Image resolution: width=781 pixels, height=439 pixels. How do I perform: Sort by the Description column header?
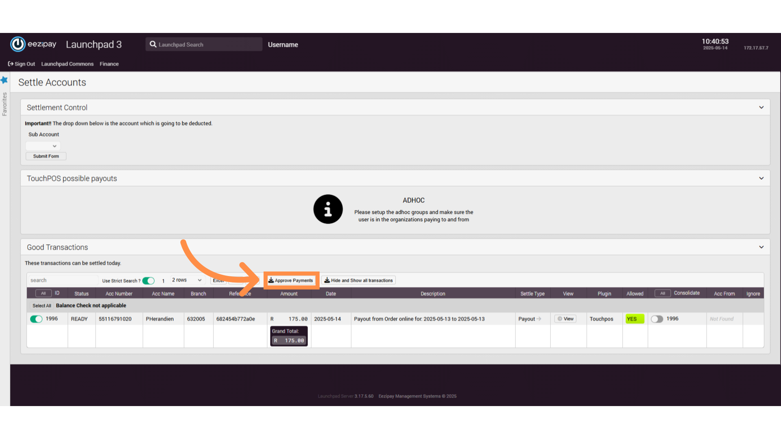point(433,293)
